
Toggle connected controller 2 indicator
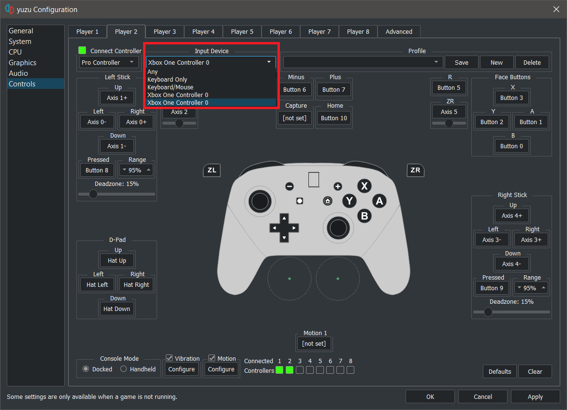[x=290, y=370]
